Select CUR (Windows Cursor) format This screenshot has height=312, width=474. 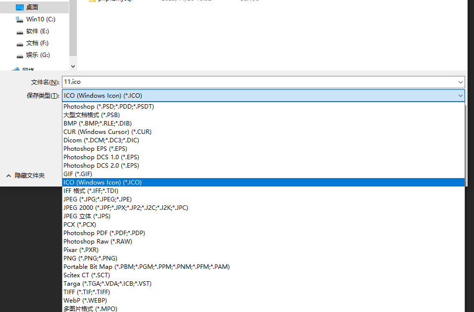click(x=107, y=131)
